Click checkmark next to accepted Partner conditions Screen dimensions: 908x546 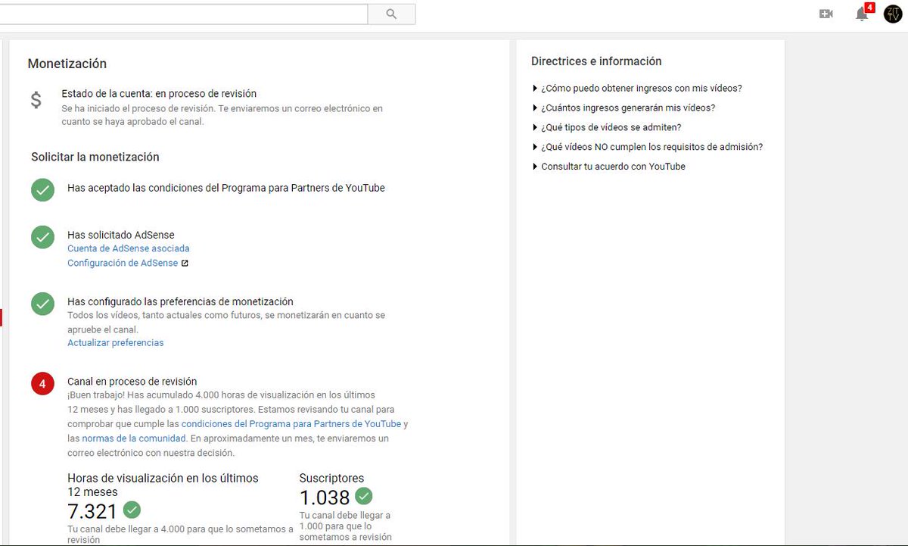(42, 190)
